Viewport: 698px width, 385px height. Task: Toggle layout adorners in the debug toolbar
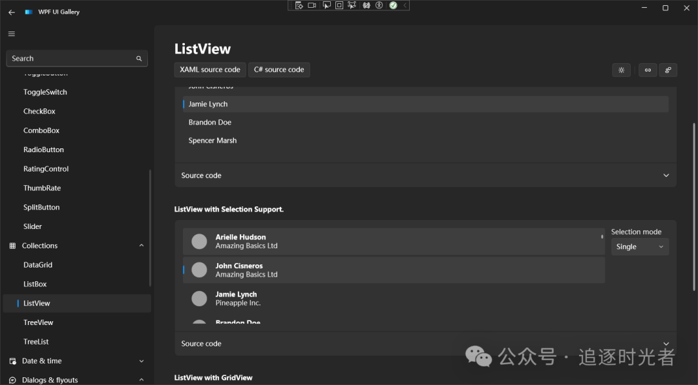click(339, 5)
